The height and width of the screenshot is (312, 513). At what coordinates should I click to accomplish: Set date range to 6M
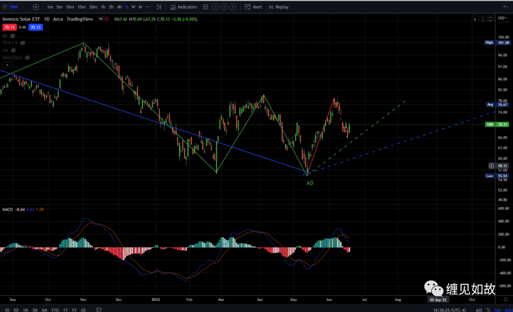coord(45,310)
